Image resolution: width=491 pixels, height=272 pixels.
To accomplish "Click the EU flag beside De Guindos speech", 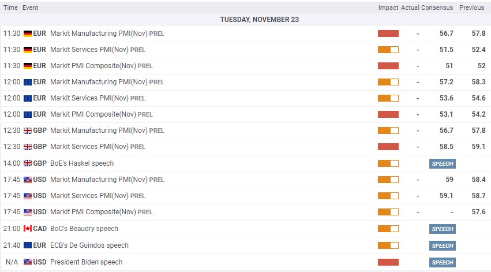I will click(x=27, y=245).
